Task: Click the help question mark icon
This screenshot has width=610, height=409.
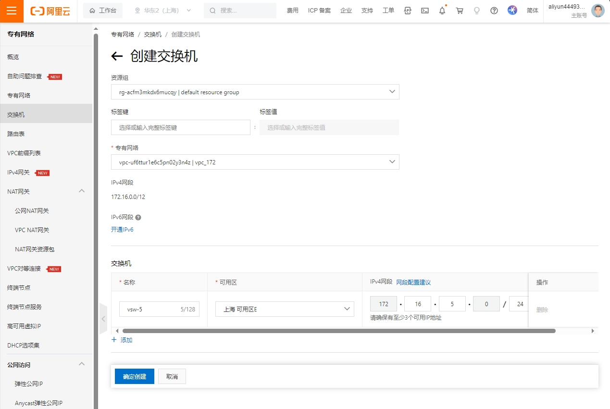Action: tap(494, 11)
